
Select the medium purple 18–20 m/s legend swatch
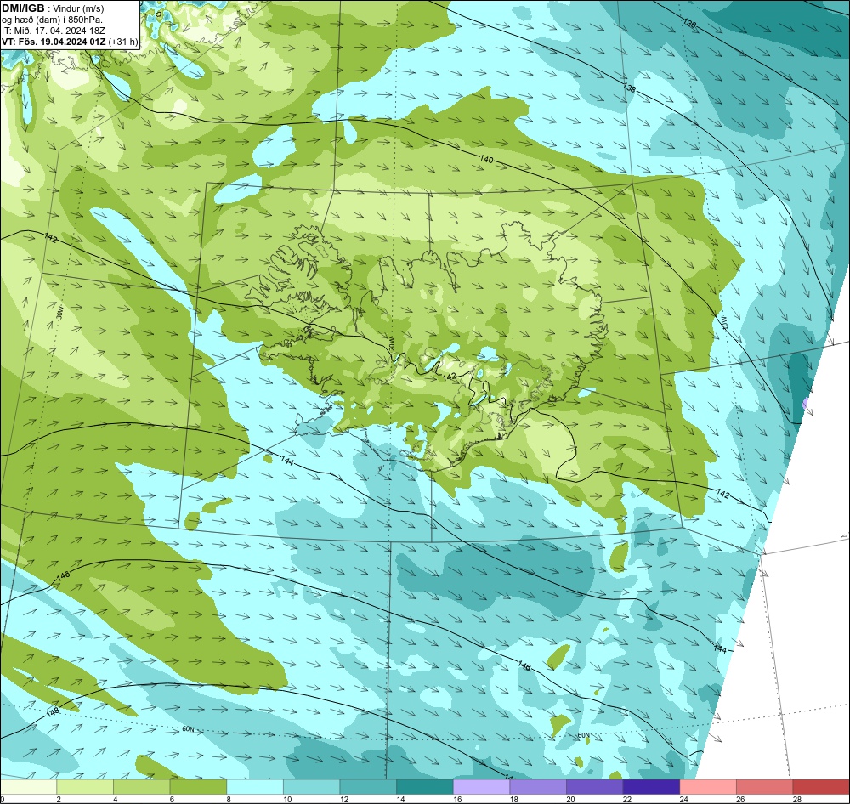538,787
